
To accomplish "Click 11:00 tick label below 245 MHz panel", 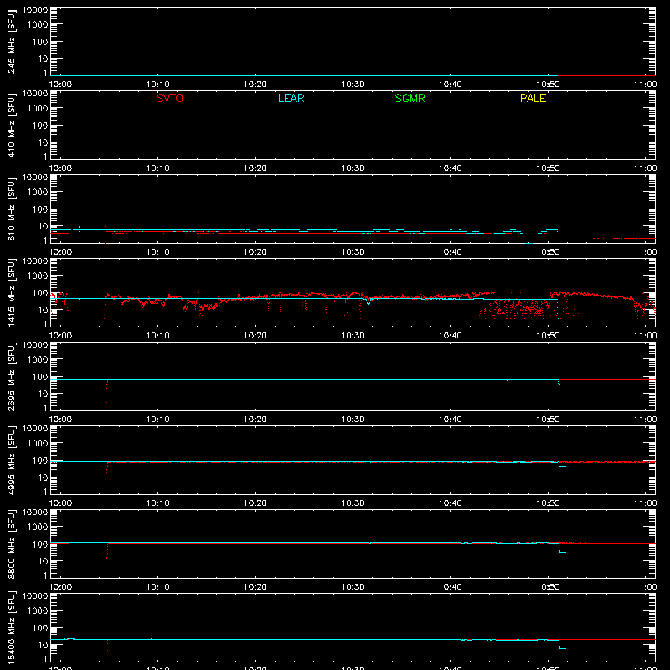I will click(x=645, y=85).
